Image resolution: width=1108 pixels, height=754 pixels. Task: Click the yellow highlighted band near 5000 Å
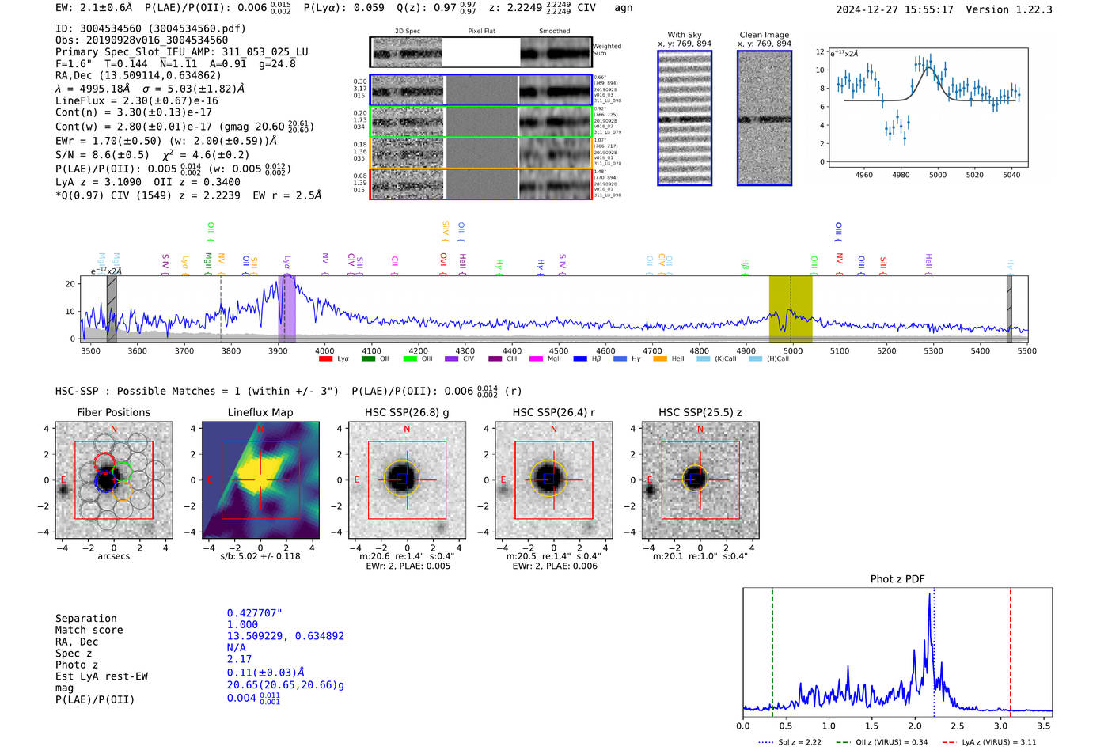tap(791, 309)
